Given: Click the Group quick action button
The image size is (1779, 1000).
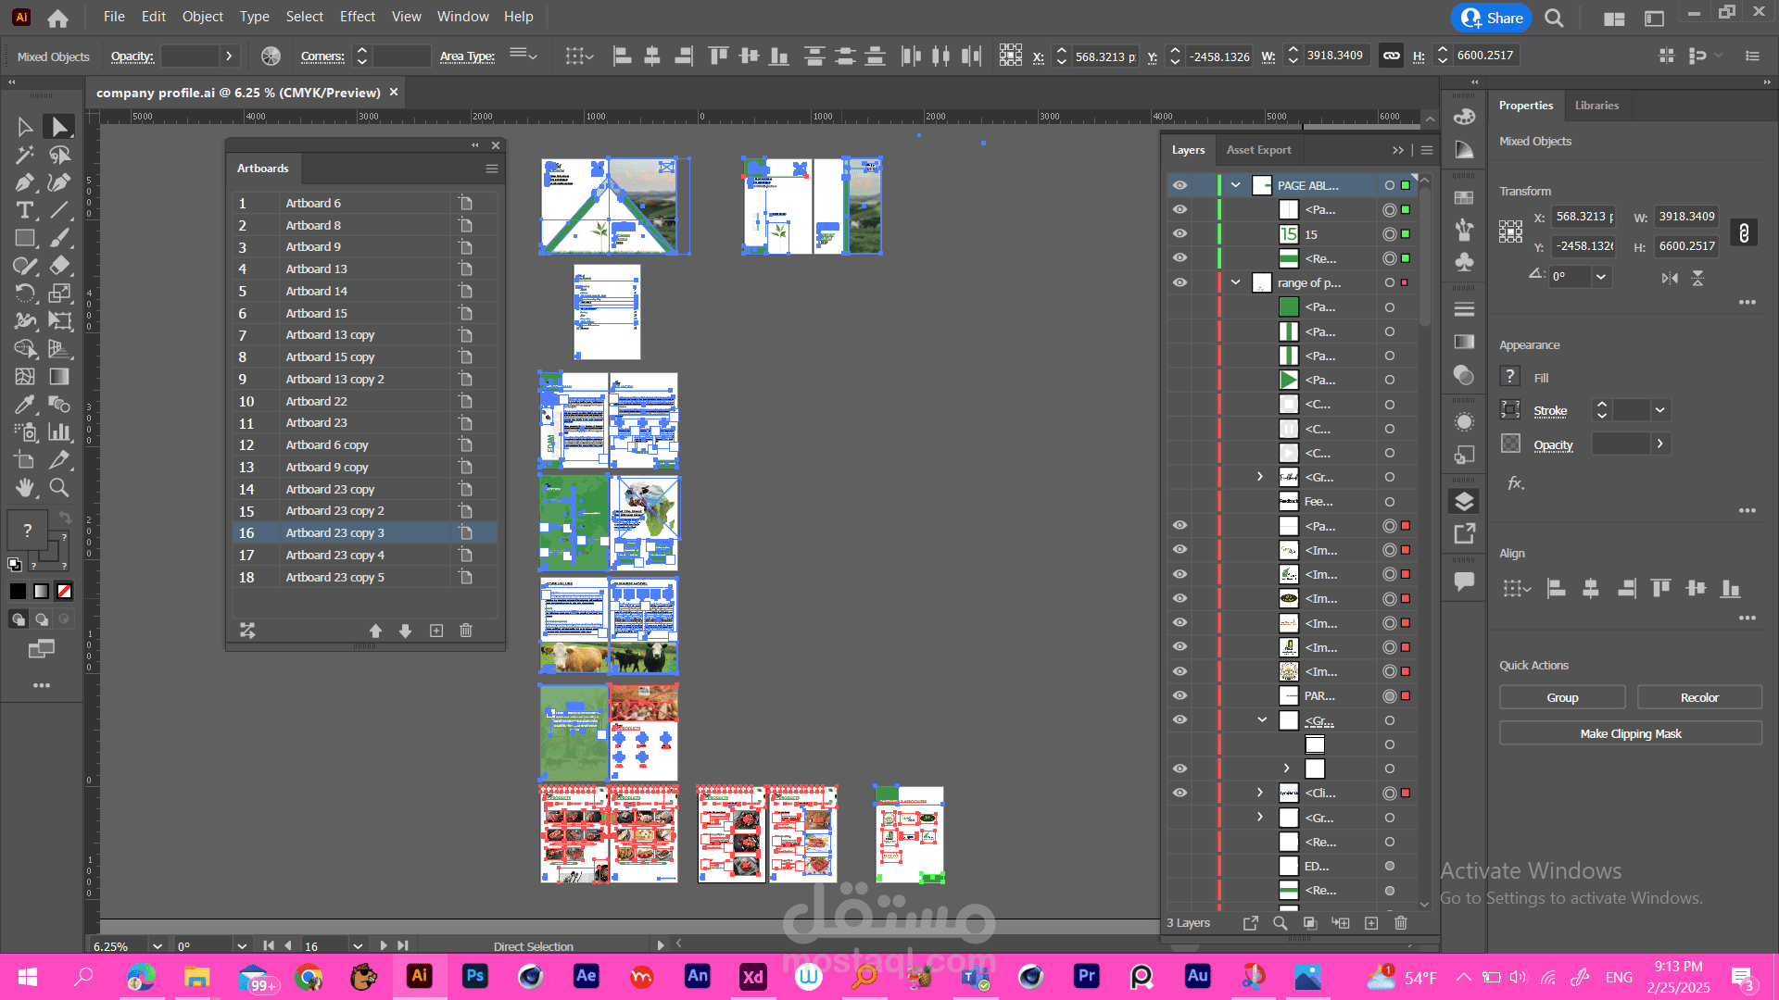Looking at the screenshot, I should pos(1562,697).
